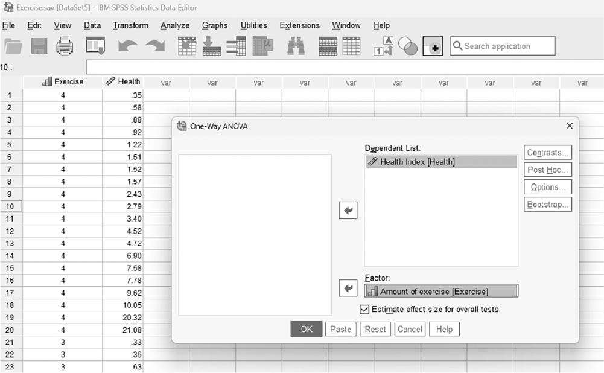Open the Transform menu
The image size is (604, 373).
click(x=130, y=25)
